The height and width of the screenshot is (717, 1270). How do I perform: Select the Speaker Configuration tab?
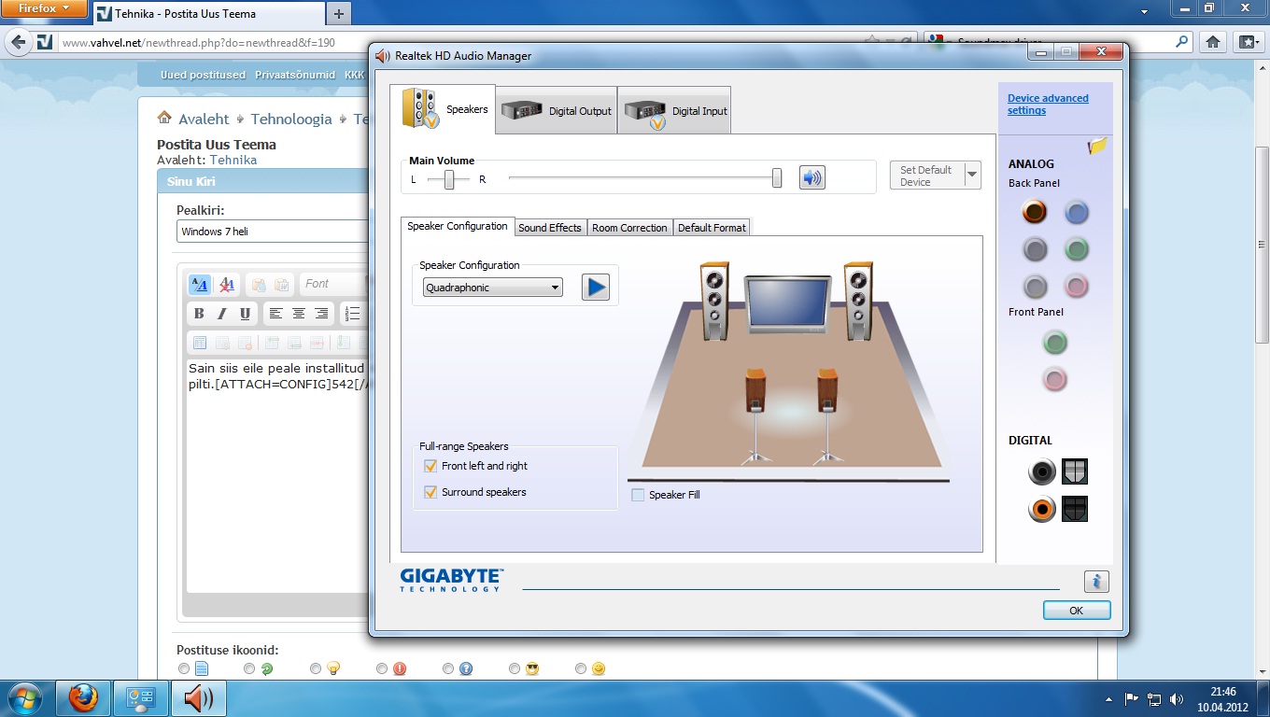[x=458, y=226]
